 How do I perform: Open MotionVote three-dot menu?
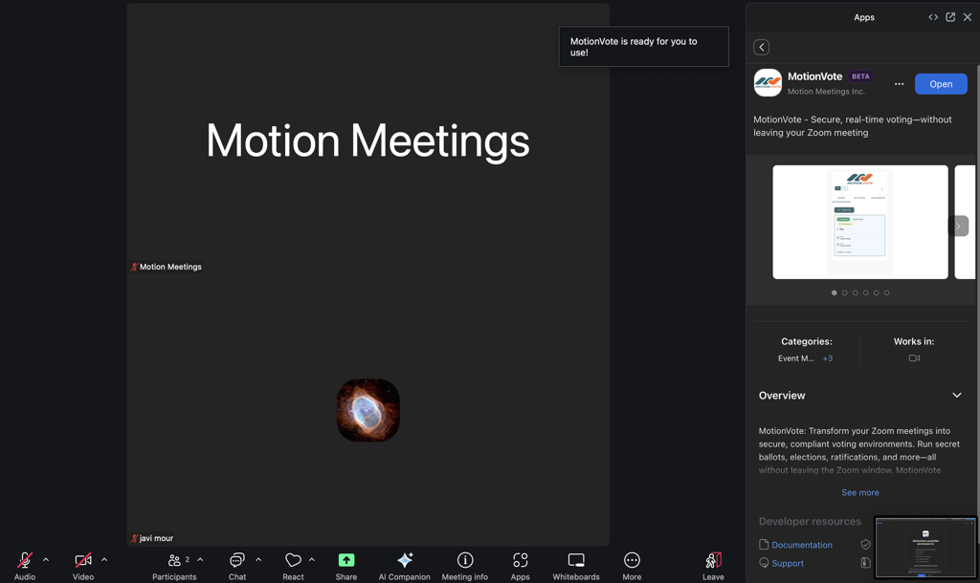coord(899,84)
